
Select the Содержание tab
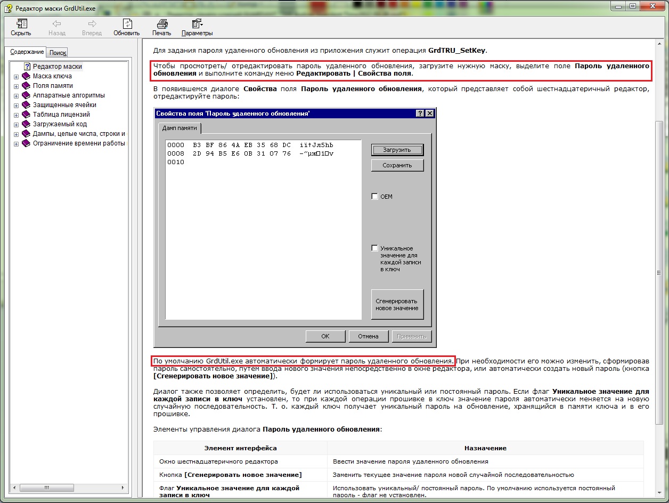[27, 52]
